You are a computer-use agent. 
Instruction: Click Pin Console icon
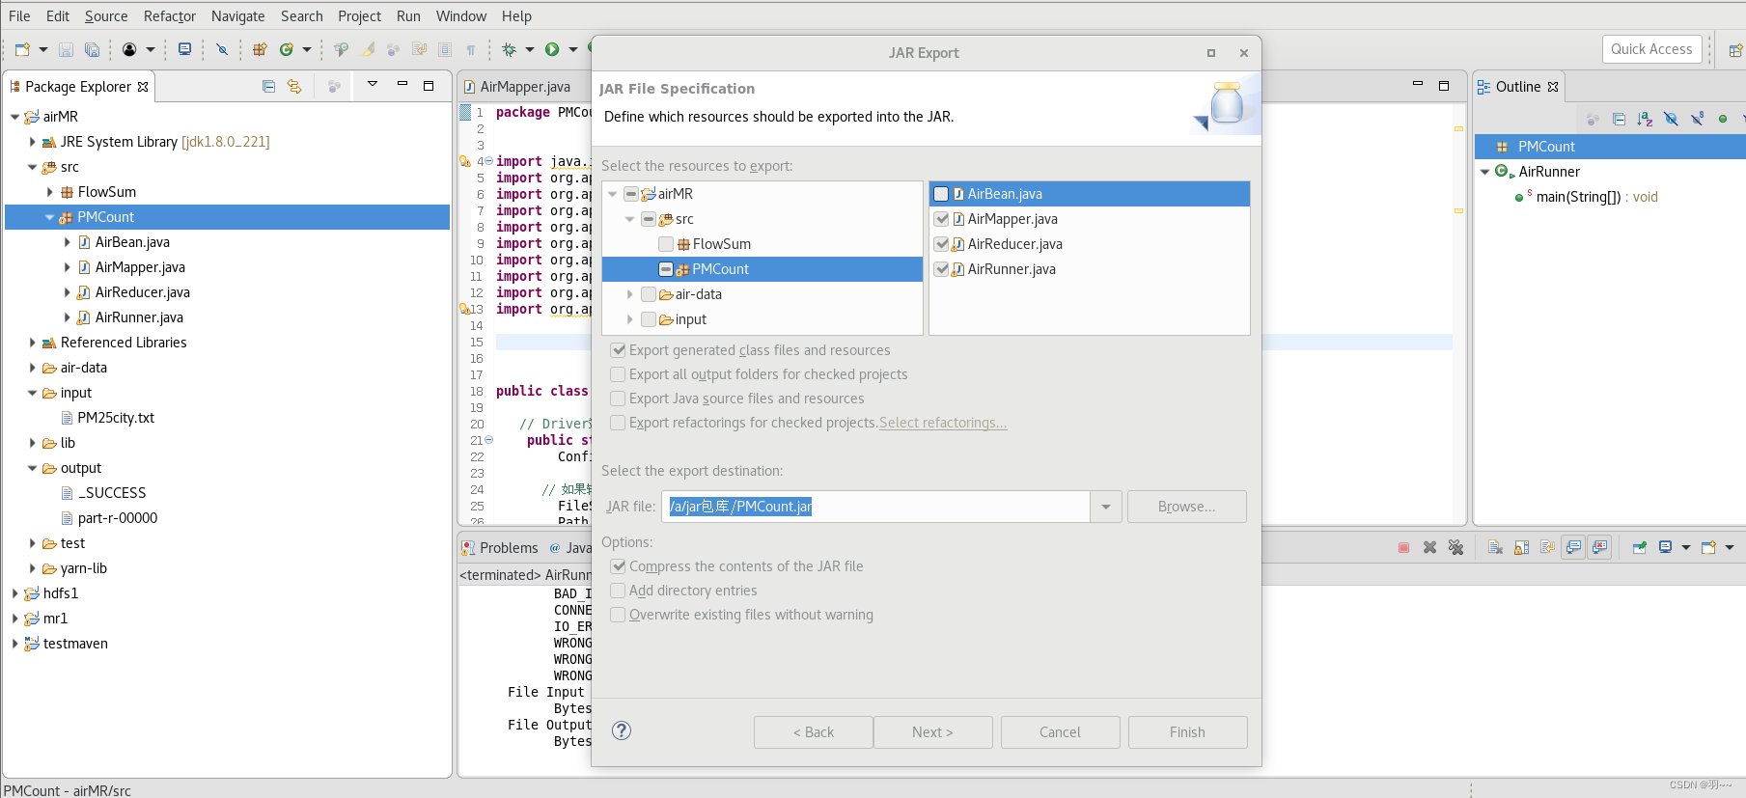click(1639, 547)
